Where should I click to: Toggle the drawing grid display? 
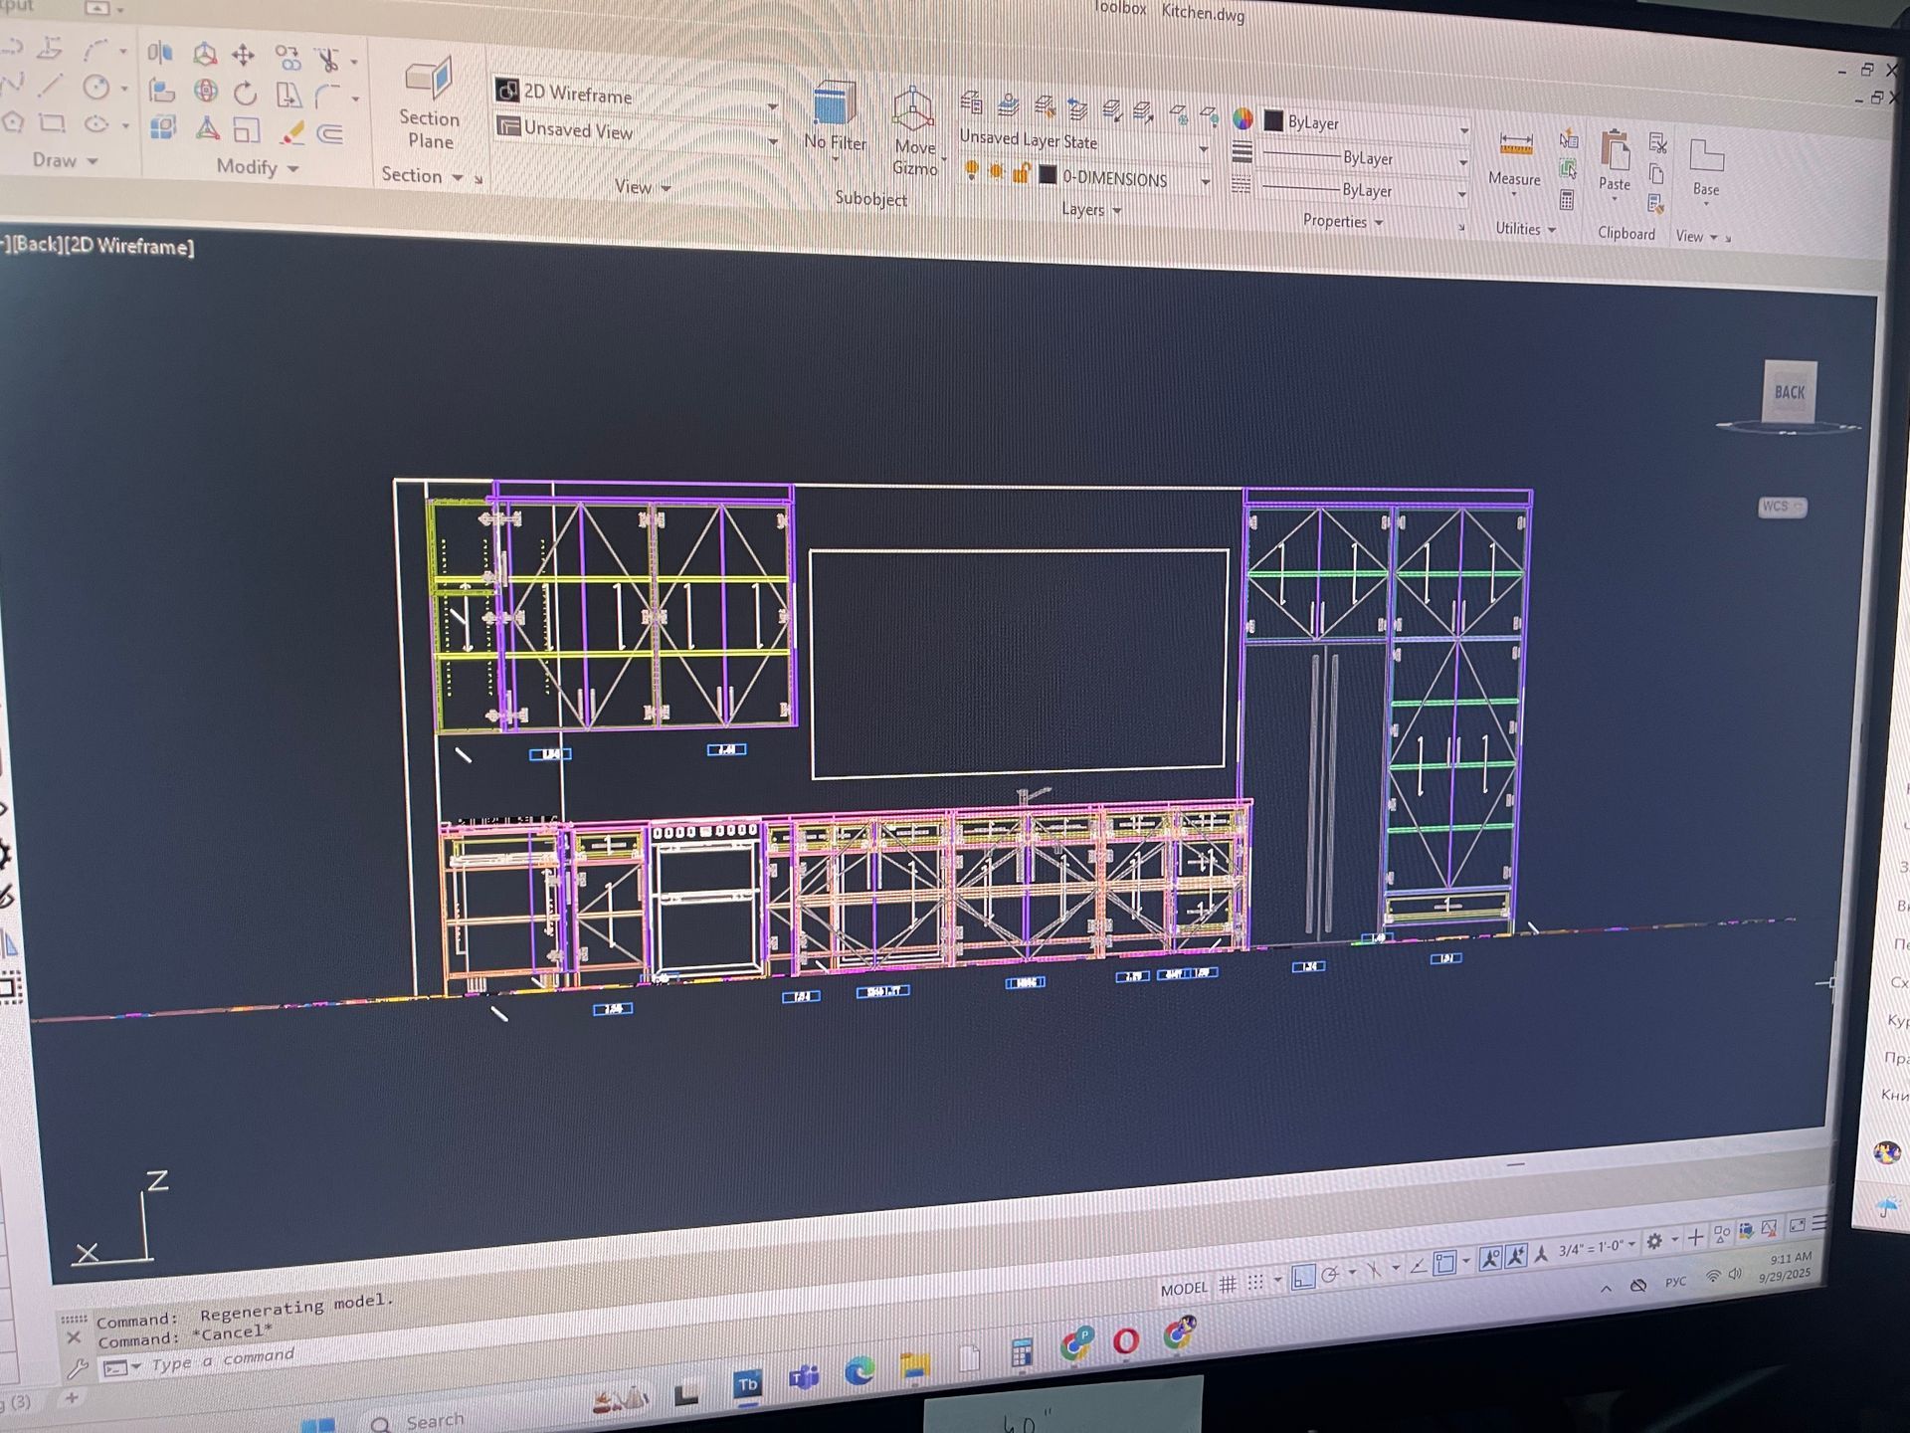click(1228, 1285)
